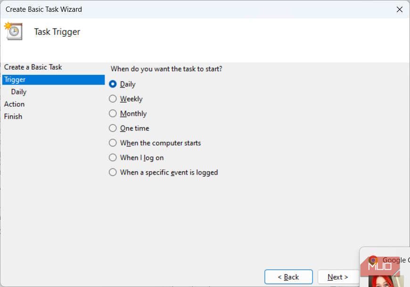Jump to the Action step
The height and width of the screenshot is (287, 410).
coord(14,104)
